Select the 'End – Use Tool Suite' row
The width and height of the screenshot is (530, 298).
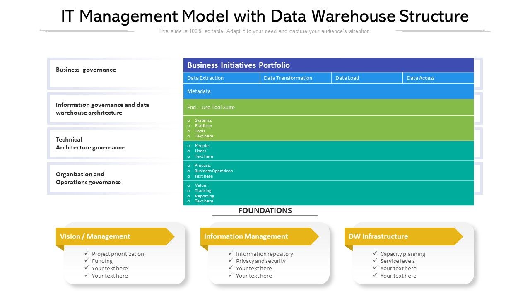tap(328, 108)
